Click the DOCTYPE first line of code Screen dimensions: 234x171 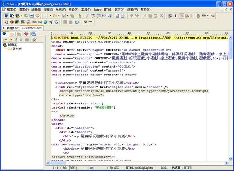140,38
